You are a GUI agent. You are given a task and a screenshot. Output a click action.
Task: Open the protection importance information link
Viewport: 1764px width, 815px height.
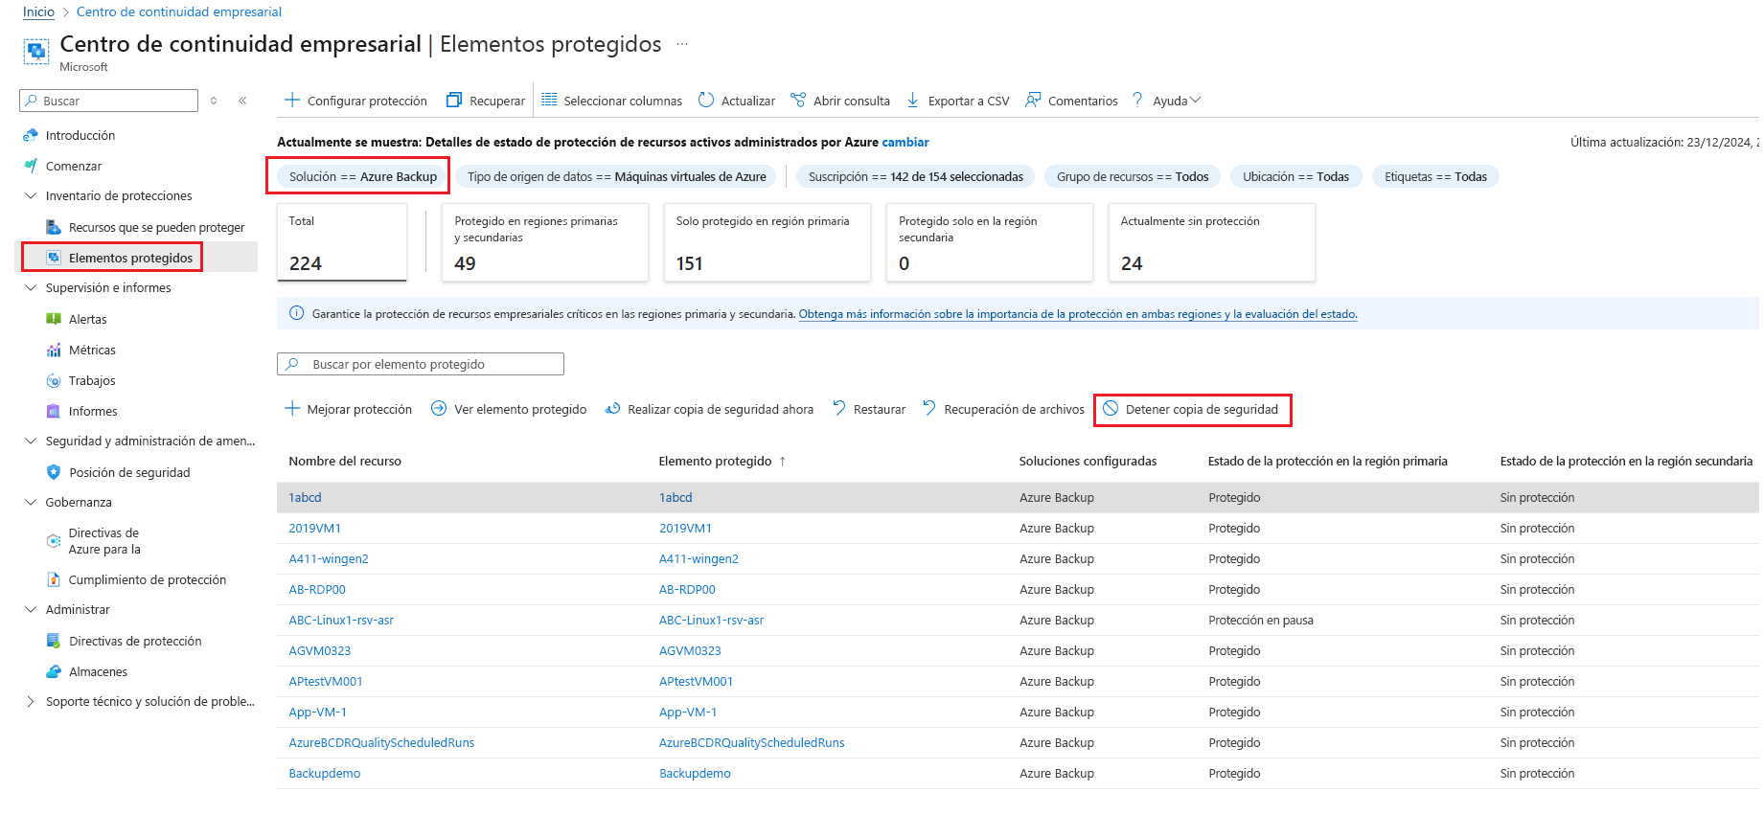pyautogui.click(x=1078, y=313)
